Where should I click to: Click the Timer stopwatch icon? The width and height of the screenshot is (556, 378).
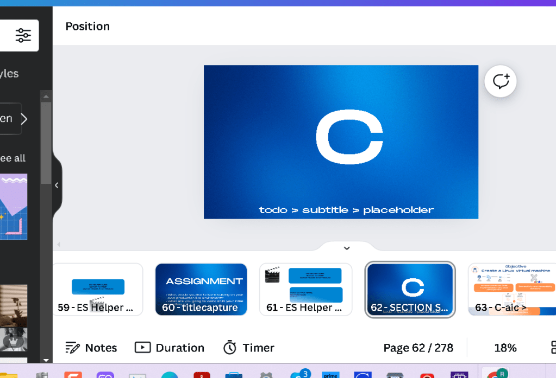(230, 348)
